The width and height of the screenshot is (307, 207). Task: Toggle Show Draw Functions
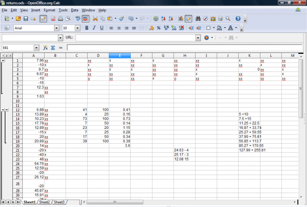coord(188,19)
